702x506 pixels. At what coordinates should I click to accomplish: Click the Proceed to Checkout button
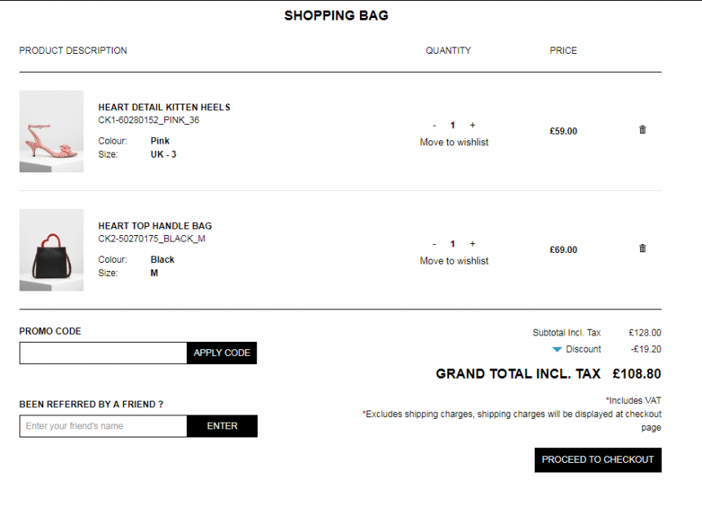(x=598, y=459)
